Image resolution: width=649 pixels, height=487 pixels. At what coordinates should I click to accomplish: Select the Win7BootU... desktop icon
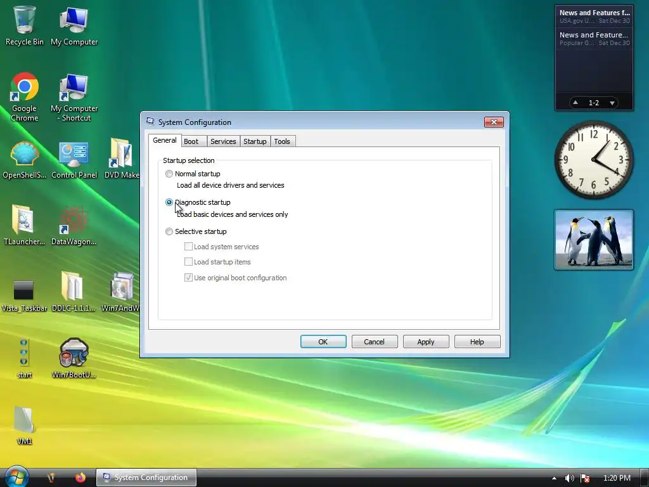click(74, 359)
